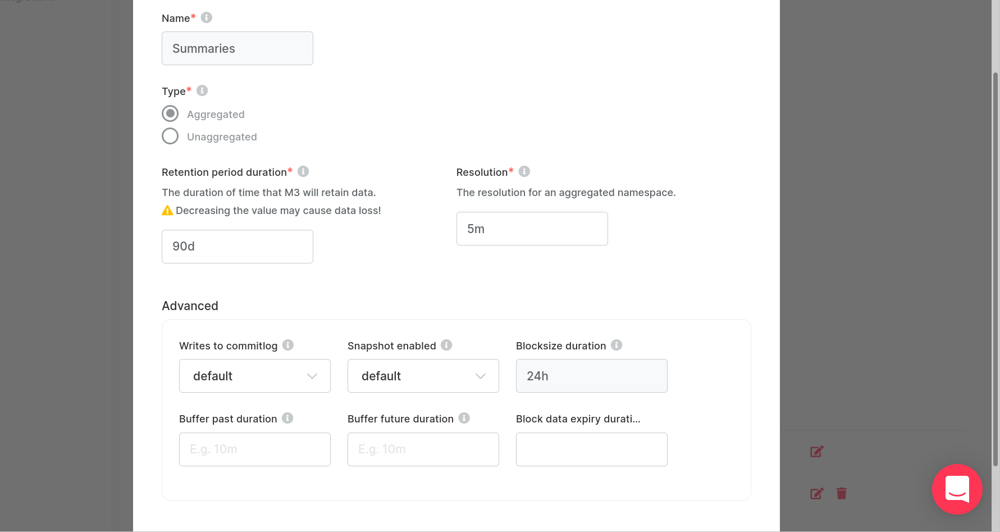The width and height of the screenshot is (1000, 532).
Task: Select the Unaggregated type radio button
Action: [170, 136]
